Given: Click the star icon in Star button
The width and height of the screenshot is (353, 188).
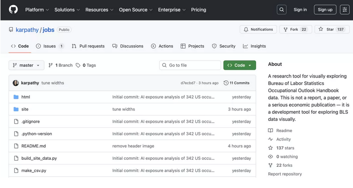Looking at the screenshot, I should 321,29.
